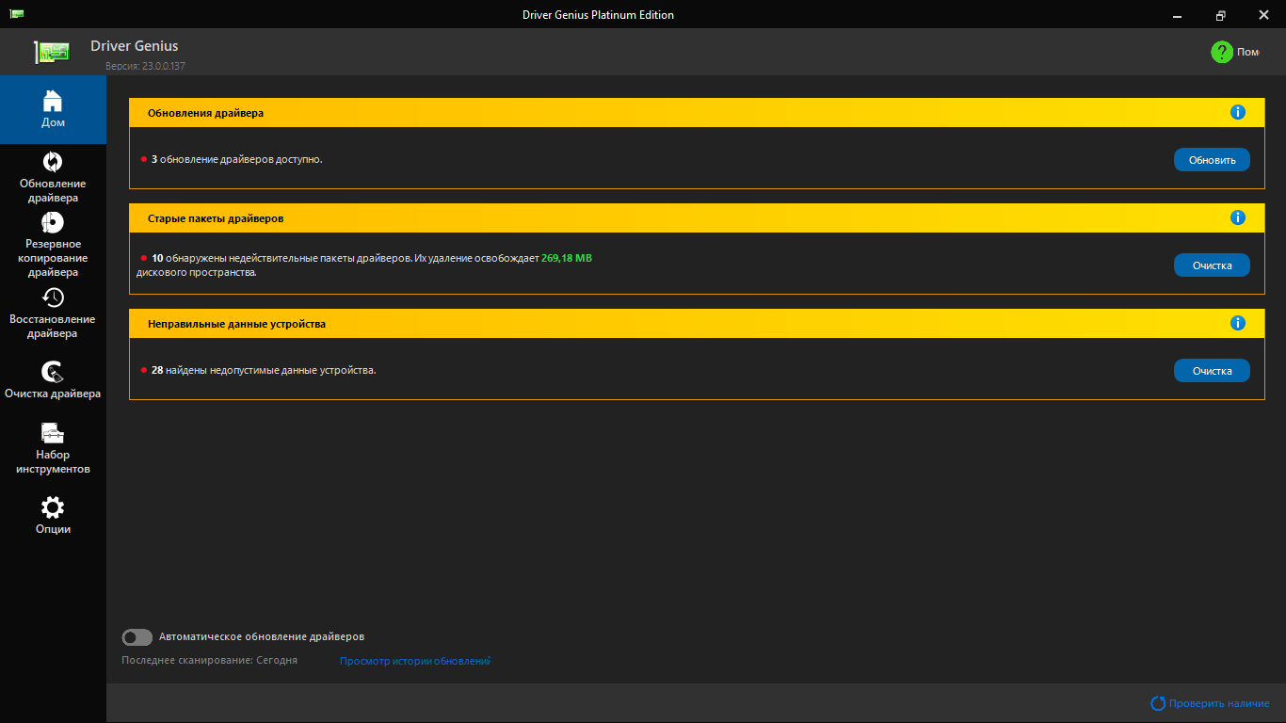
Task: Click the Неправильные данные устройства yellow header
Action: (x=697, y=324)
